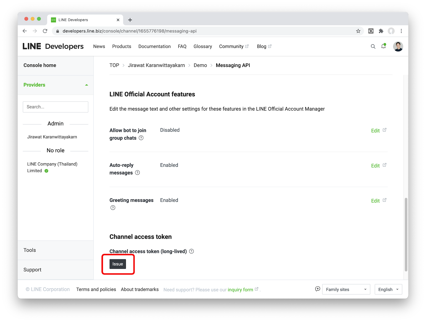The height and width of the screenshot is (322, 426).
Task: Click help icon beside Auto-reply messages
Action: click(137, 173)
